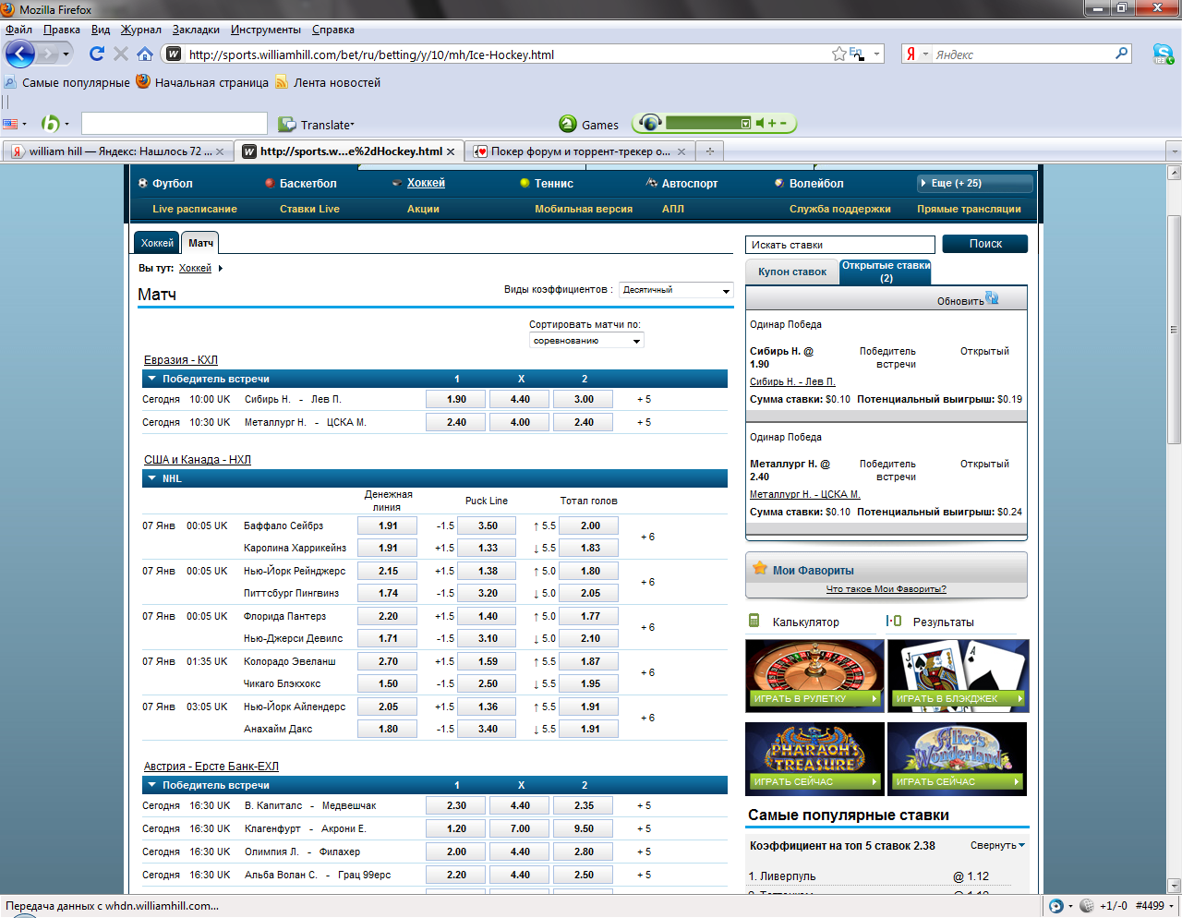Click the Firefox Back navigation arrow
The image size is (1182, 918).
coord(20,54)
